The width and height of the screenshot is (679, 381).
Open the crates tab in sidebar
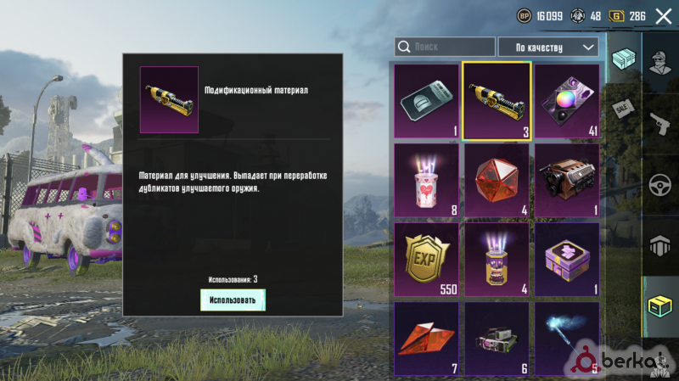624,59
